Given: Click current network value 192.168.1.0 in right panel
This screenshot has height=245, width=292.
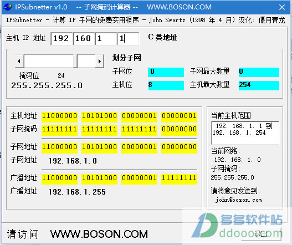Looking at the screenshot, I should point(238,160).
